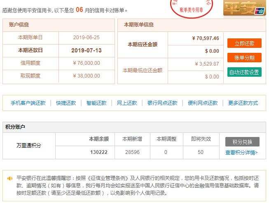Screen dimensions: 269x203
Task: Click cash limit value ¥38,000.00
Action: tap(87, 76)
